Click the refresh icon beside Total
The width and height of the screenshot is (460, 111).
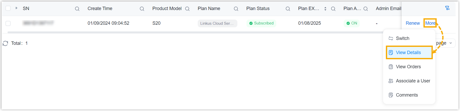tap(5, 43)
